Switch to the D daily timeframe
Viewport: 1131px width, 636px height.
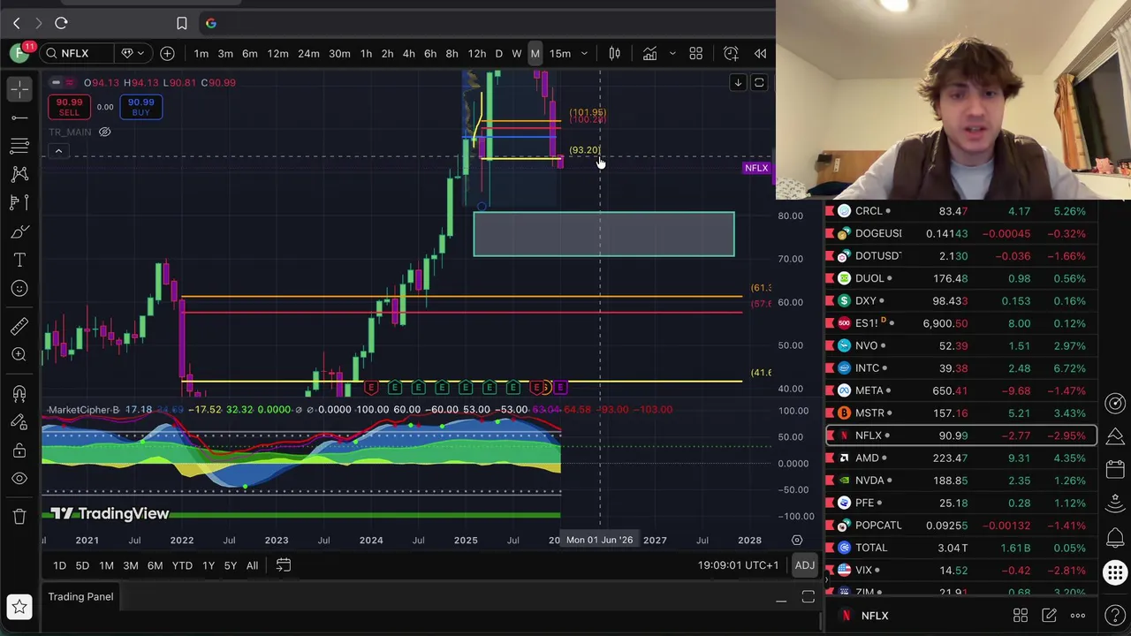coord(498,54)
